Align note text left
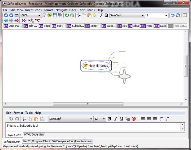This screenshot has width=191, height=150. [143, 119]
